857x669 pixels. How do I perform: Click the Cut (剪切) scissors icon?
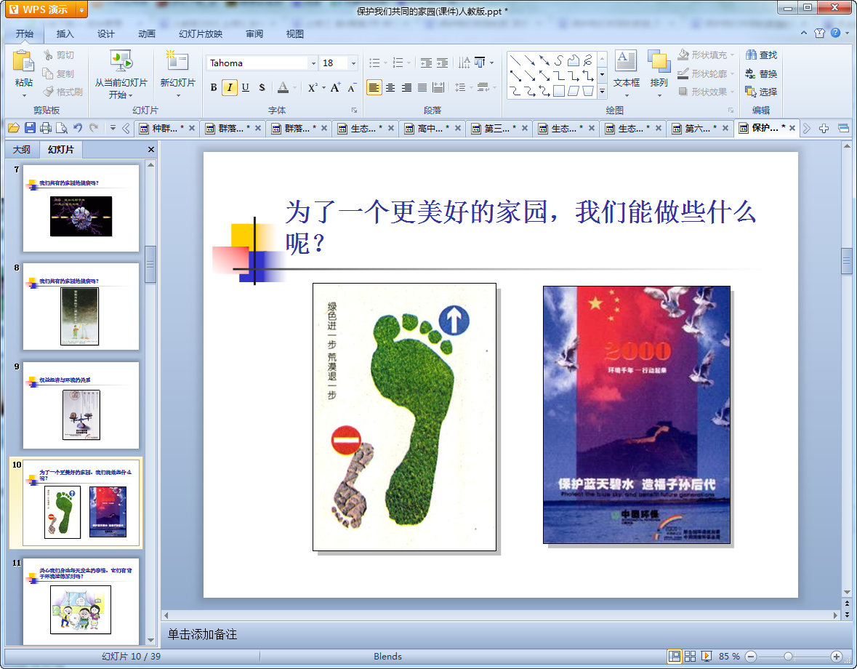(48, 55)
